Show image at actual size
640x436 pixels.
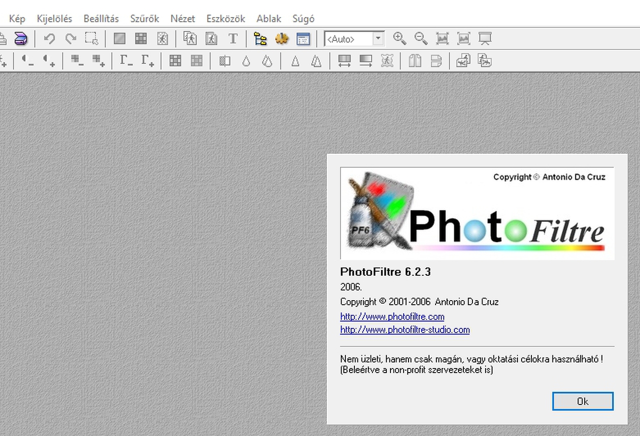pyautogui.click(x=442, y=38)
